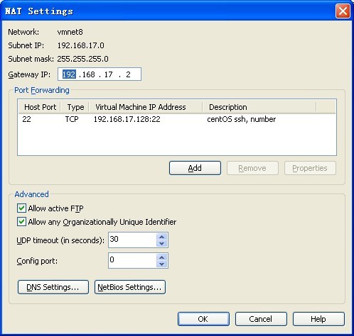This screenshot has width=354, height=336.
Task: Select the 'centOS ssh, number' description
Action: coord(241,119)
